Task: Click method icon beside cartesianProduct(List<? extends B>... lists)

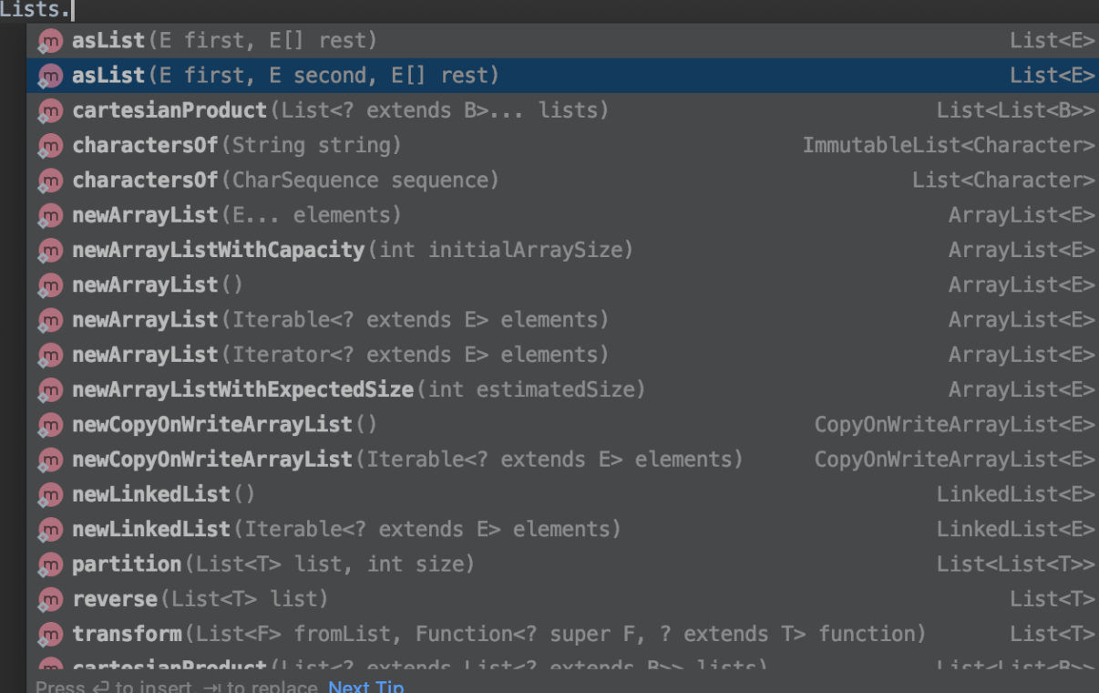Action: pyautogui.click(x=50, y=111)
